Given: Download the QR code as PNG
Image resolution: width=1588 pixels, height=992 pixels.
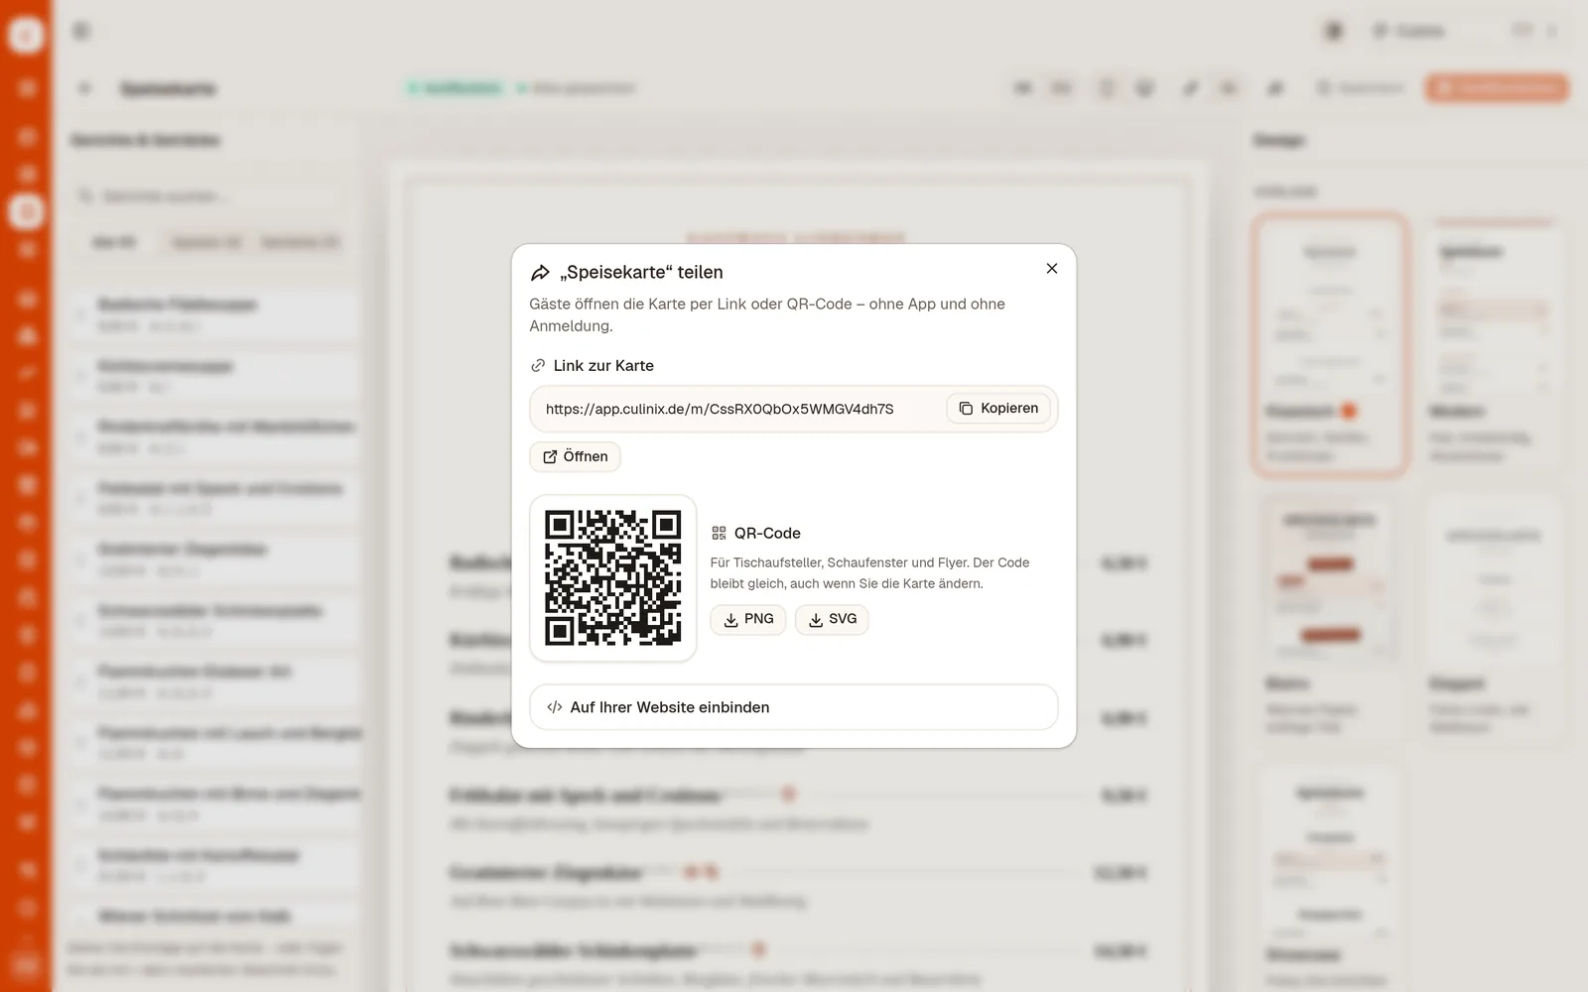Looking at the screenshot, I should pyautogui.click(x=748, y=619).
